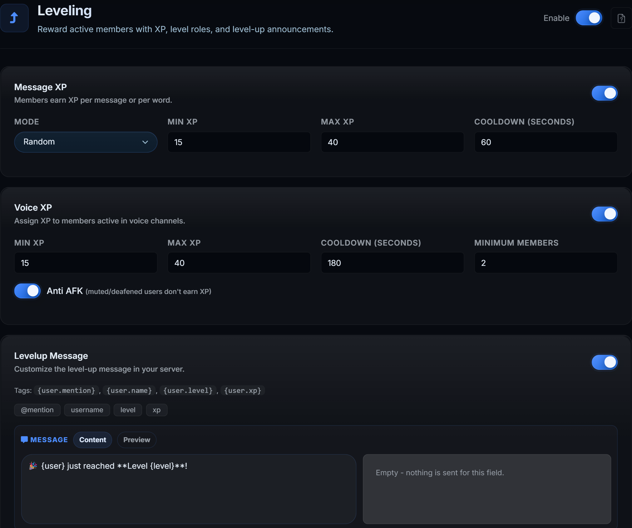This screenshot has height=528, width=632.
Task: Insert the level tag button
Action: click(128, 410)
